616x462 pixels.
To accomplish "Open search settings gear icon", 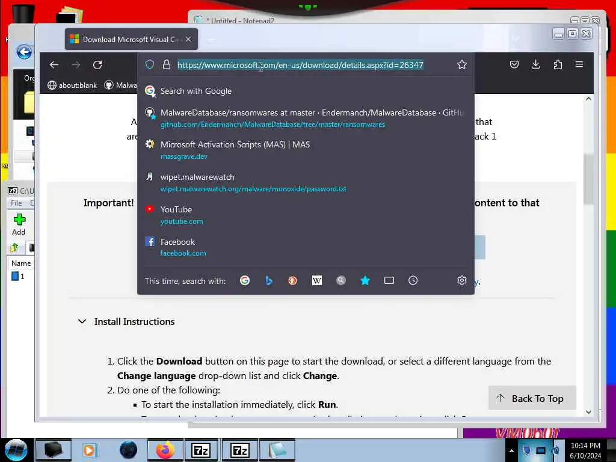I will (461, 280).
